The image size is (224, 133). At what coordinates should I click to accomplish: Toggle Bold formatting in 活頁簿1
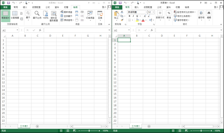pos(129,16)
